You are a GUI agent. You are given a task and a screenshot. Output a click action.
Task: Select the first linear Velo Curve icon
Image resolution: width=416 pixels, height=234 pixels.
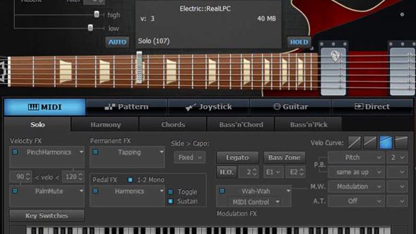354,143
